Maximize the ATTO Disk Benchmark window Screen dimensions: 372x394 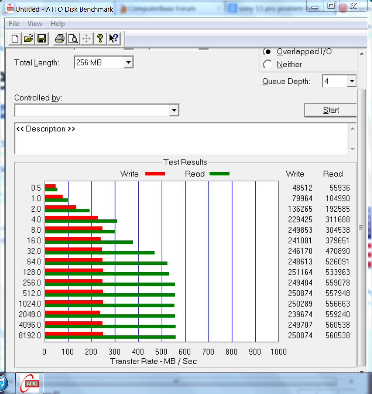click(331, 6)
